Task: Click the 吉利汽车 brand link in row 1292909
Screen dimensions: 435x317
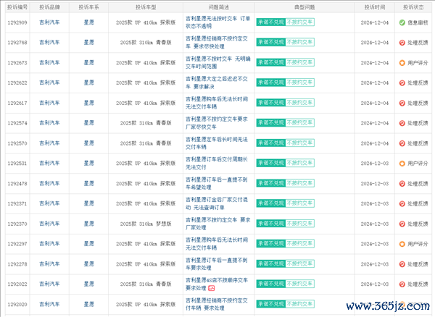Action: click(49, 22)
